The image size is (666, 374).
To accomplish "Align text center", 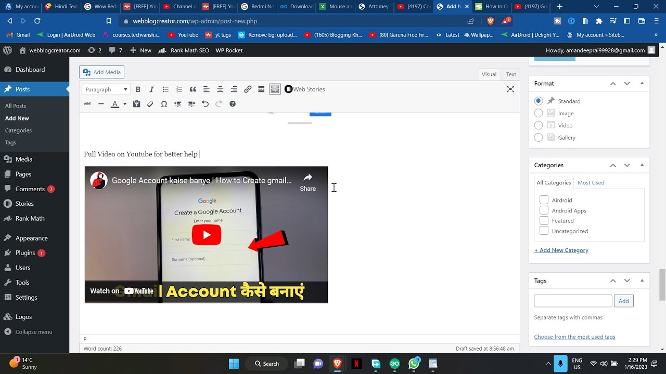I will [x=220, y=89].
